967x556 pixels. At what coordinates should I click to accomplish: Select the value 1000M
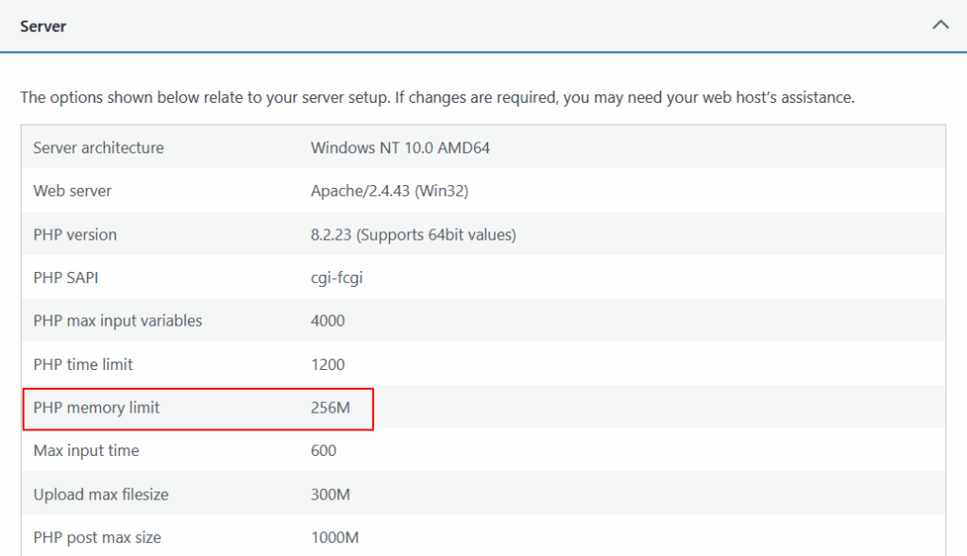334,538
